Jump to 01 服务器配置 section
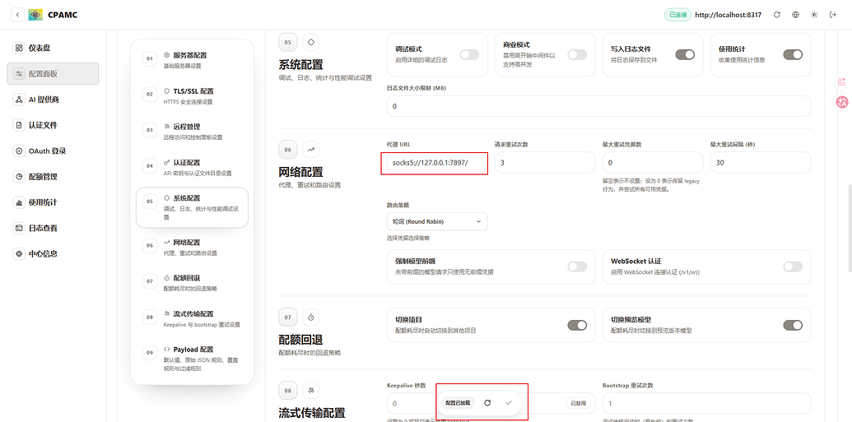This screenshot has width=852, height=422. coord(192,60)
